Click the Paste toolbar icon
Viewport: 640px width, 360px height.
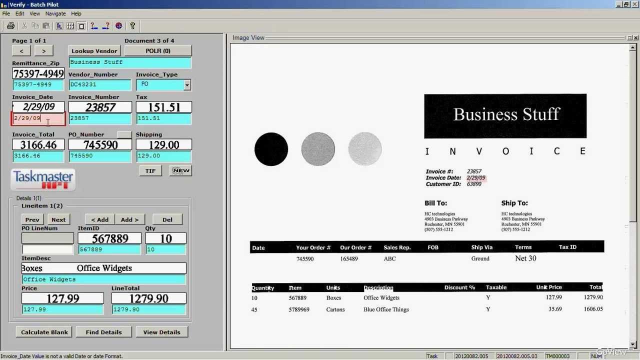pos(46,26)
